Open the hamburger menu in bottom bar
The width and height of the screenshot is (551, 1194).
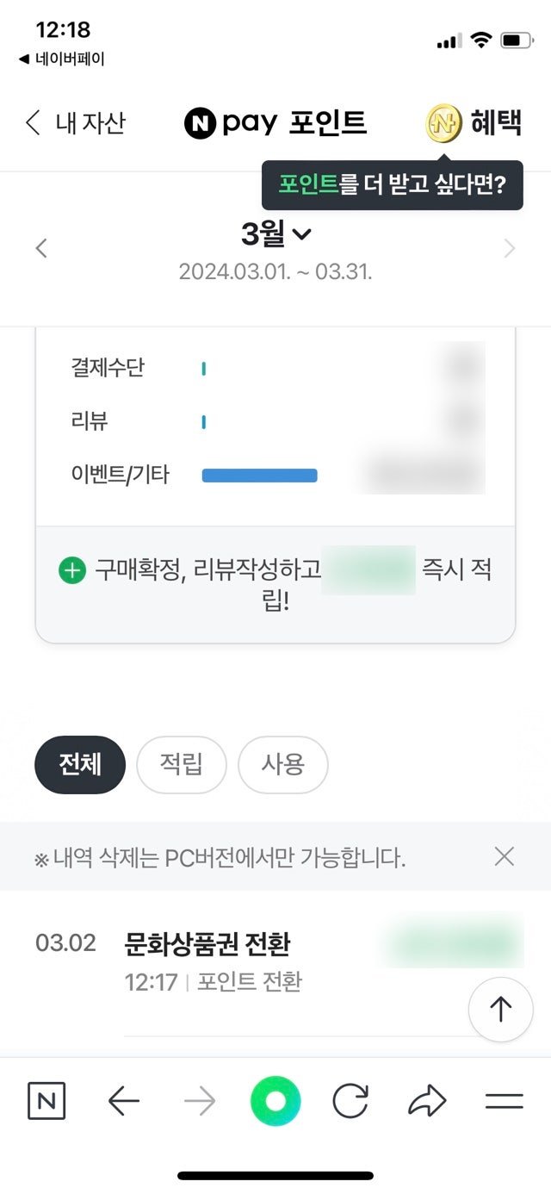click(x=504, y=1101)
